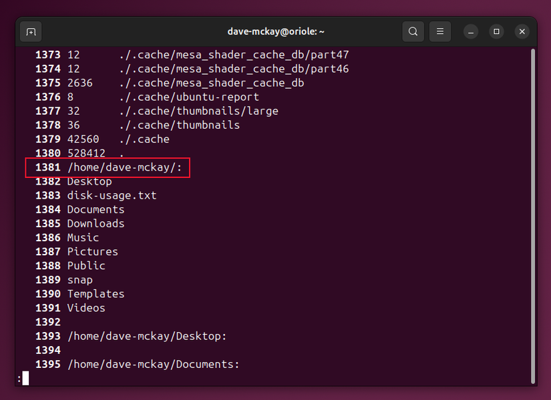Click the pager colon prompt at the bottom
Image resolution: width=551 pixels, height=400 pixels.
(21, 378)
